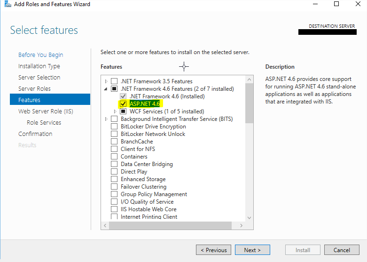Viewport: 367px width, 262px height.
Task: Go to the Server Roles step
Action: click(x=34, y=89)
